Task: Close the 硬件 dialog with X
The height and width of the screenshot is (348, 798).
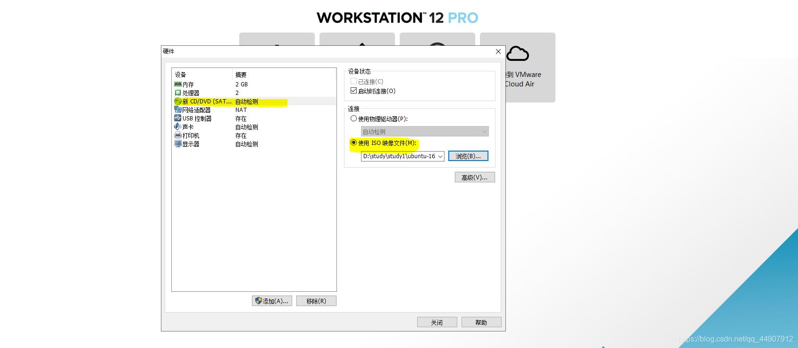Action: 498,51
